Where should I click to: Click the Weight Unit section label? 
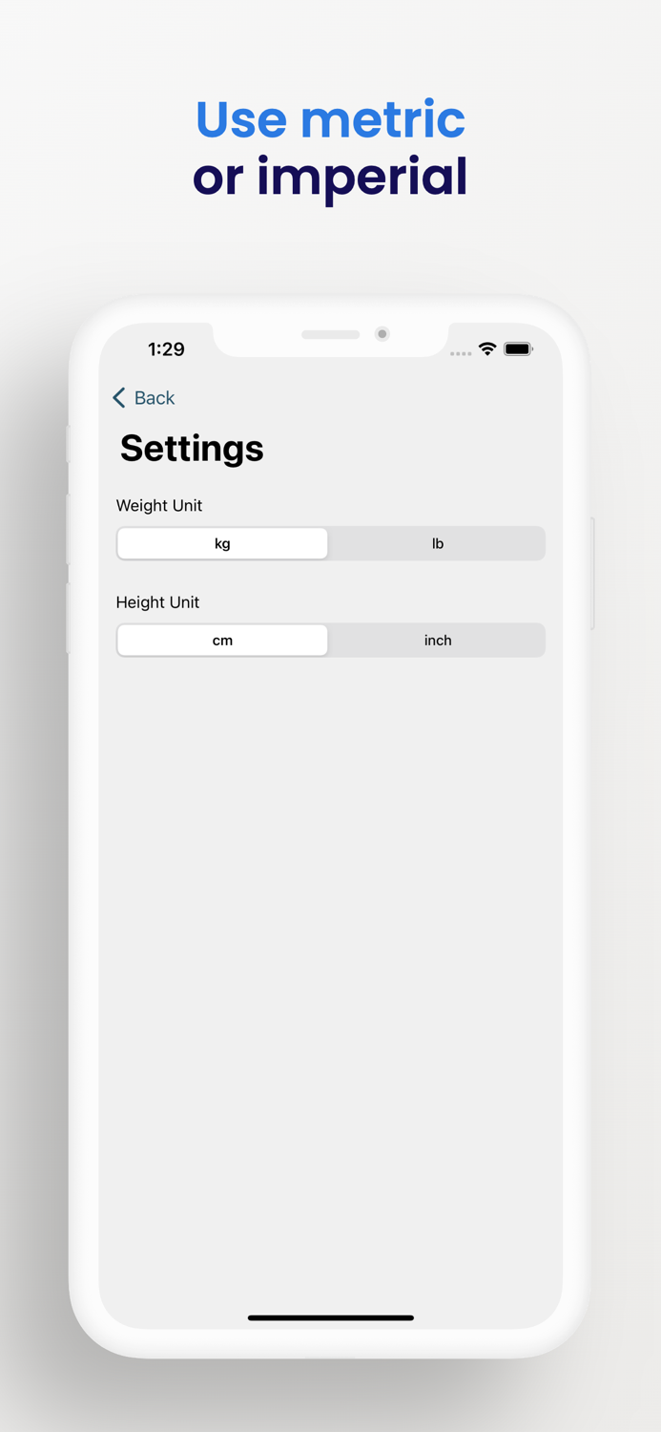pos(158,506)
